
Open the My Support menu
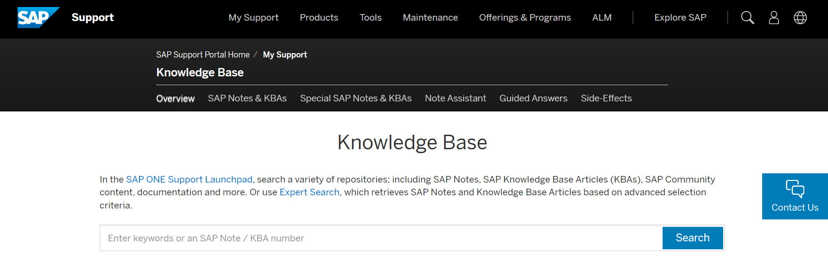(254, 18)
